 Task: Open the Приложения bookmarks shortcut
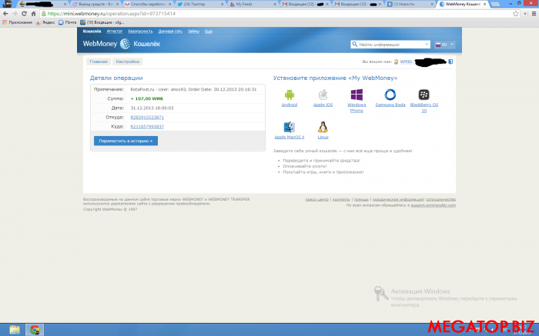(17, 22)
